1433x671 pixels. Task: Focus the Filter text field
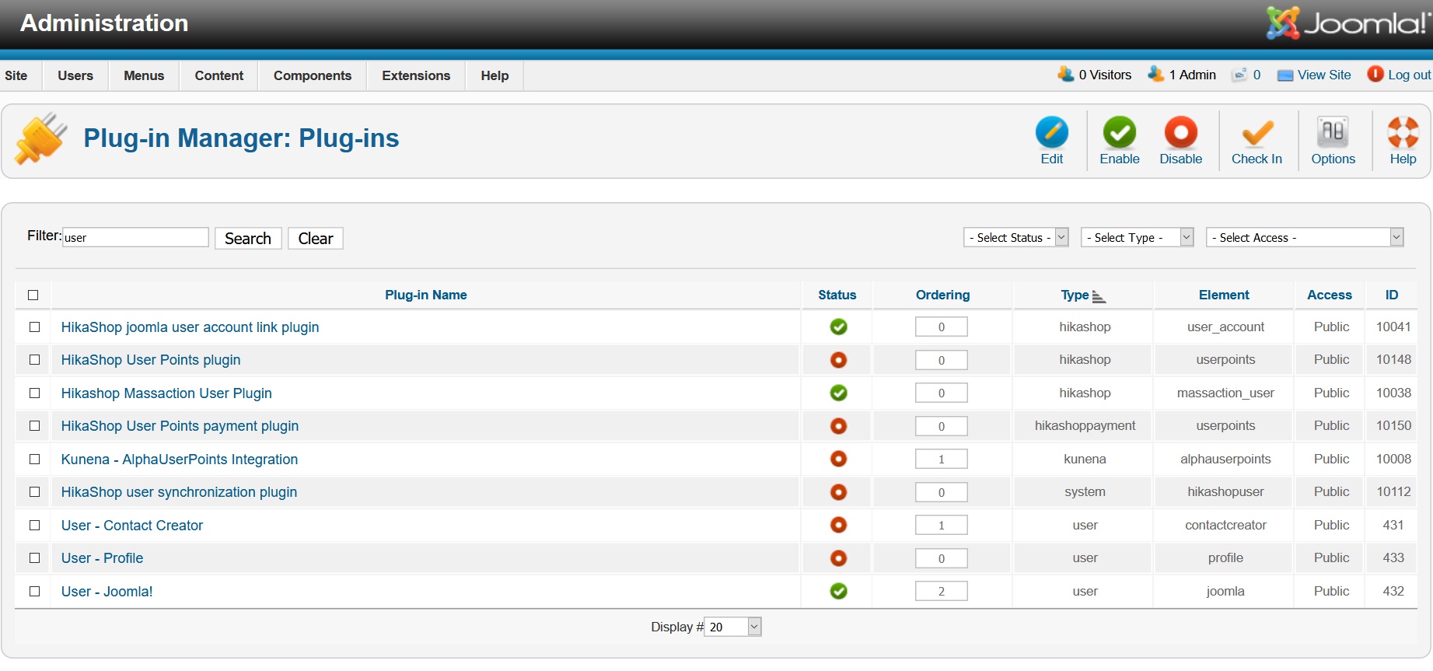(x=135, y=237)
